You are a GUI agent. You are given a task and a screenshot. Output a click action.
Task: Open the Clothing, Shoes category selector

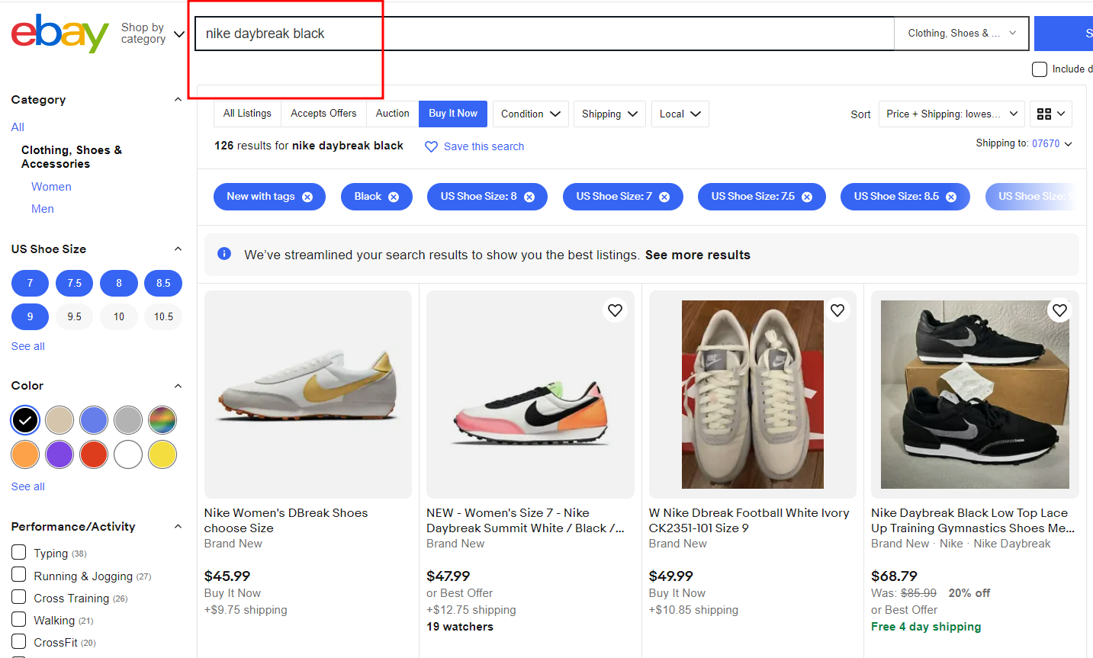961,34
